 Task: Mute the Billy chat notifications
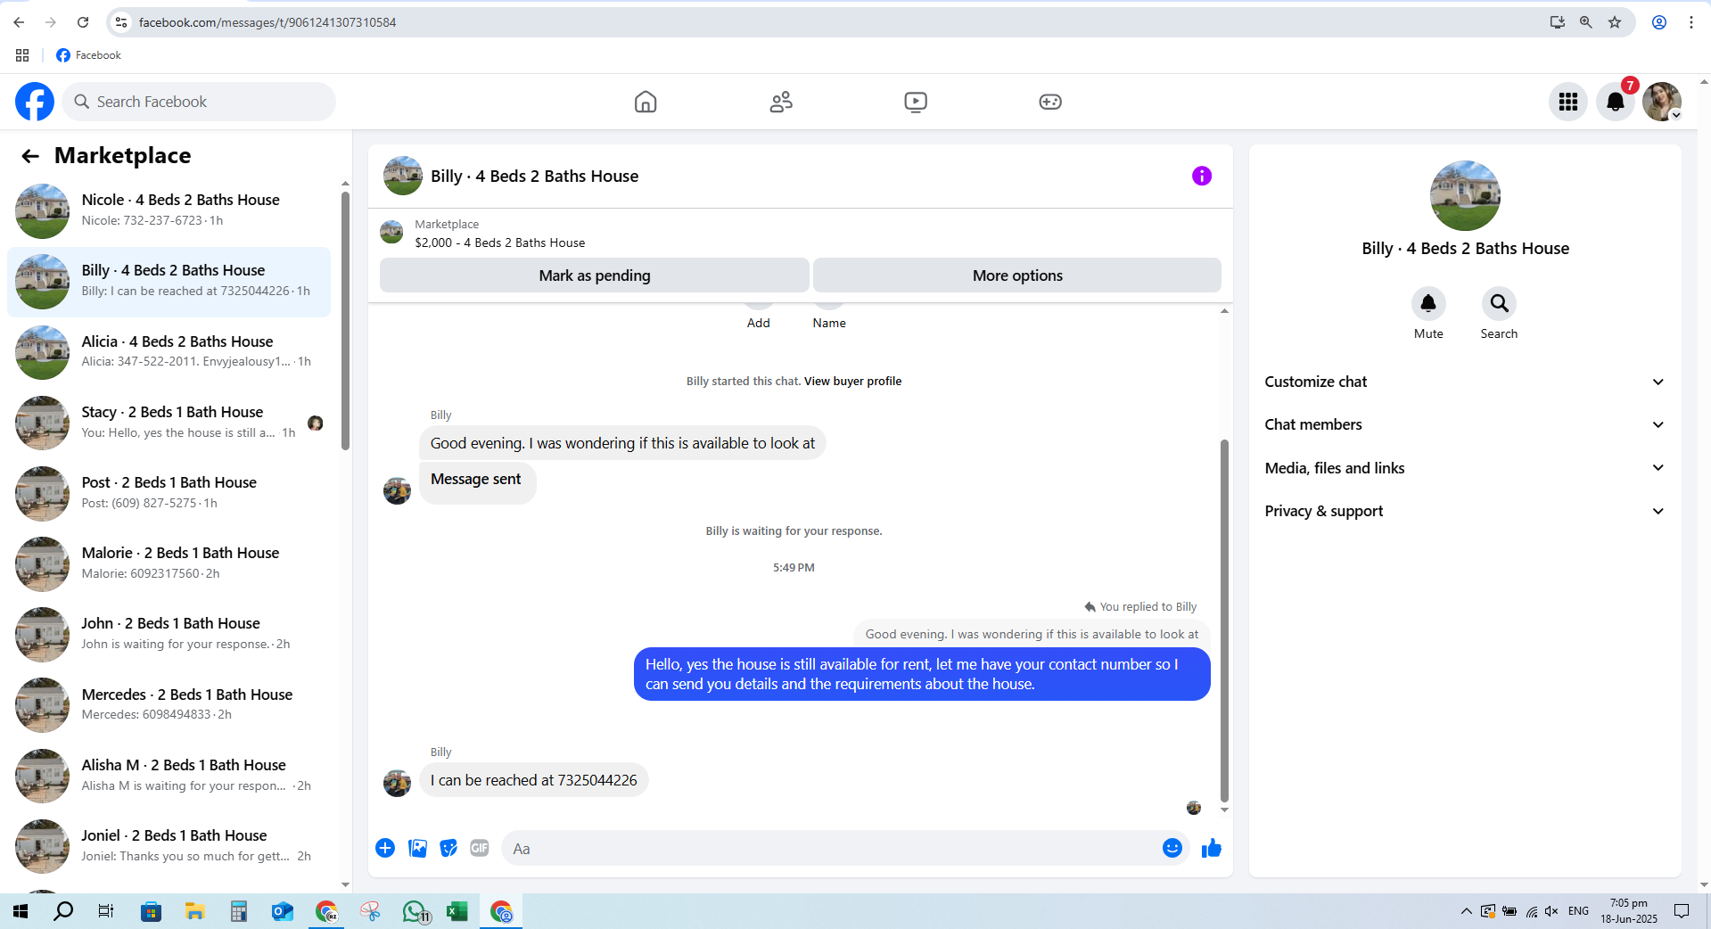point(1428,304)
